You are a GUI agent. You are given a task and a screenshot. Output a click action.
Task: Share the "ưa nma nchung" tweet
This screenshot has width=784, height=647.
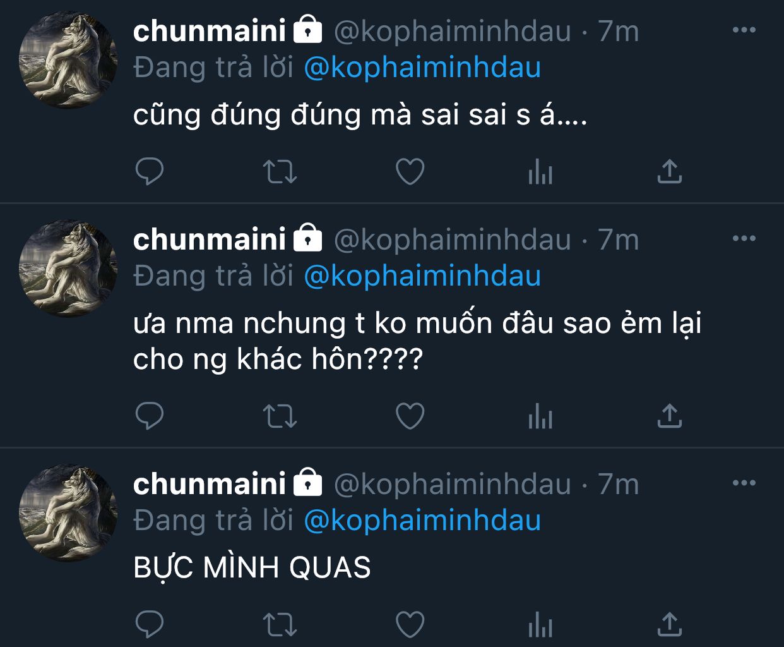(670, 416)
